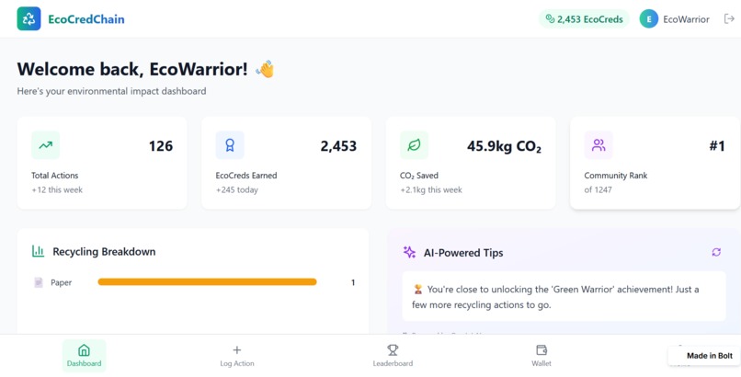Screen dimensions: 741x377
Task: Click the Community Rank people icon
Action: 598,145
